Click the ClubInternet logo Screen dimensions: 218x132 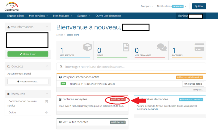(x=12, y=7)
